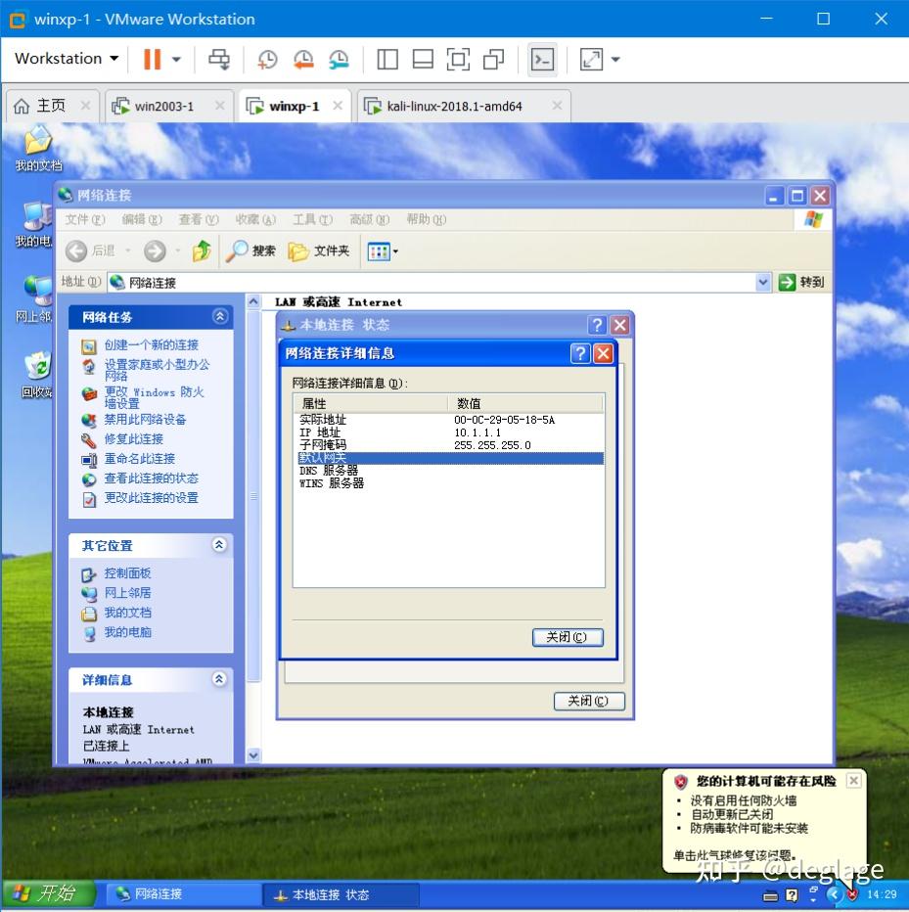Click 关闭 in 网络连接详细信息 dialog
Image resolution: width=909 pixels, height=912 pixels.
coord(568,637)
